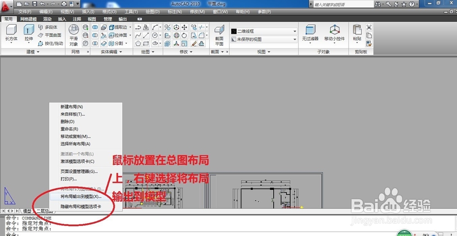The height and width of the screenshot is (236, 457).
Task: Select the 平面曲面 planar surface tool
Action: point(49,35)
